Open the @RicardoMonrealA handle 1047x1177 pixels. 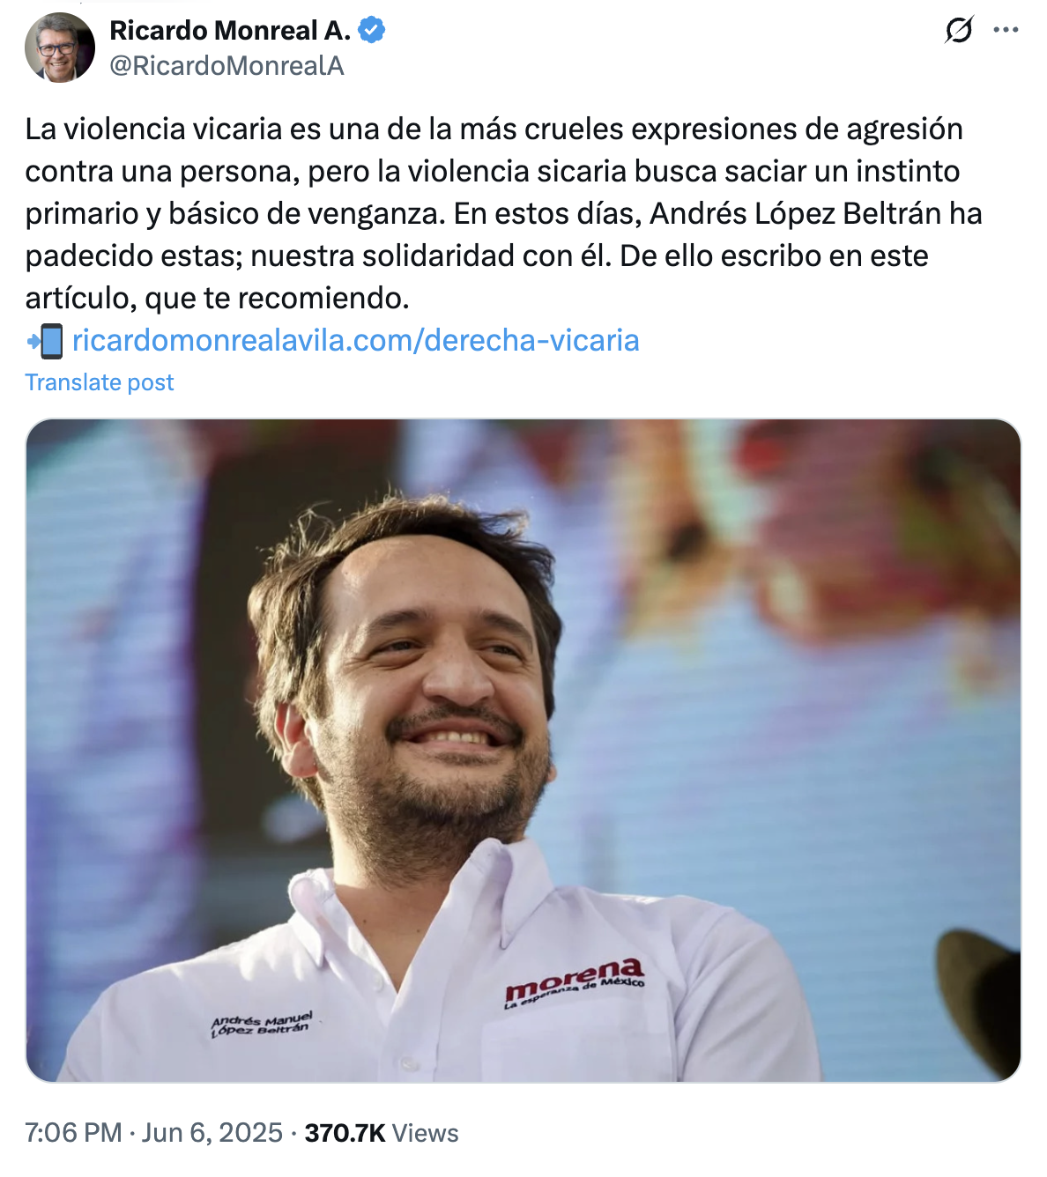point(226,66)
